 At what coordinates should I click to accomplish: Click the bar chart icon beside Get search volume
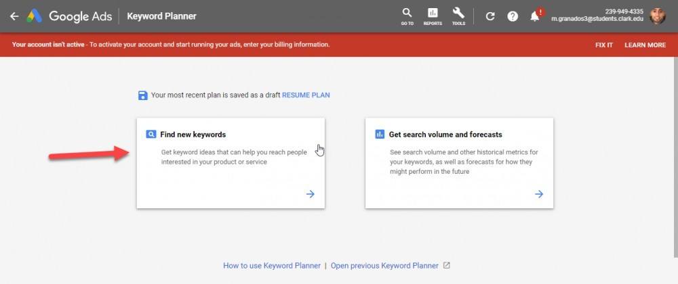click(380, 135)
